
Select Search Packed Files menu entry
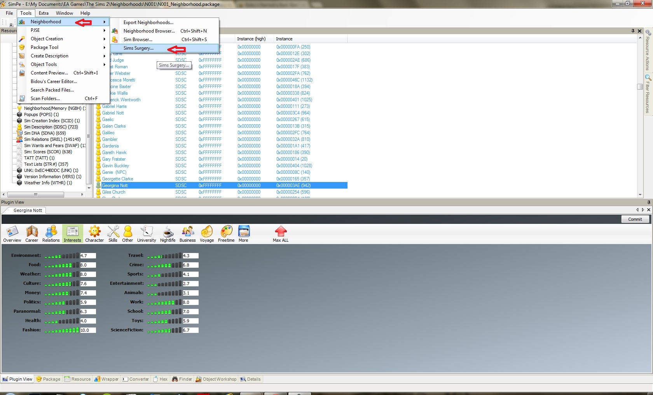(63, 90)
